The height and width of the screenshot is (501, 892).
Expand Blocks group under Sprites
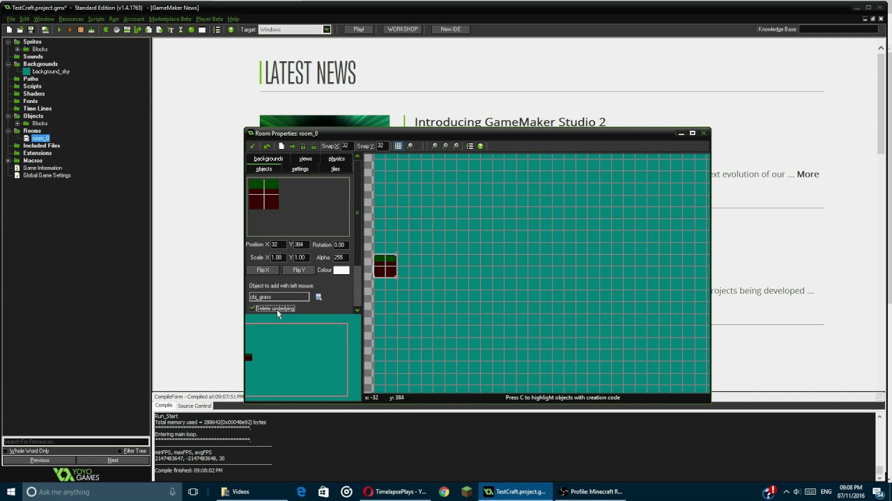[x=17, y=49]
